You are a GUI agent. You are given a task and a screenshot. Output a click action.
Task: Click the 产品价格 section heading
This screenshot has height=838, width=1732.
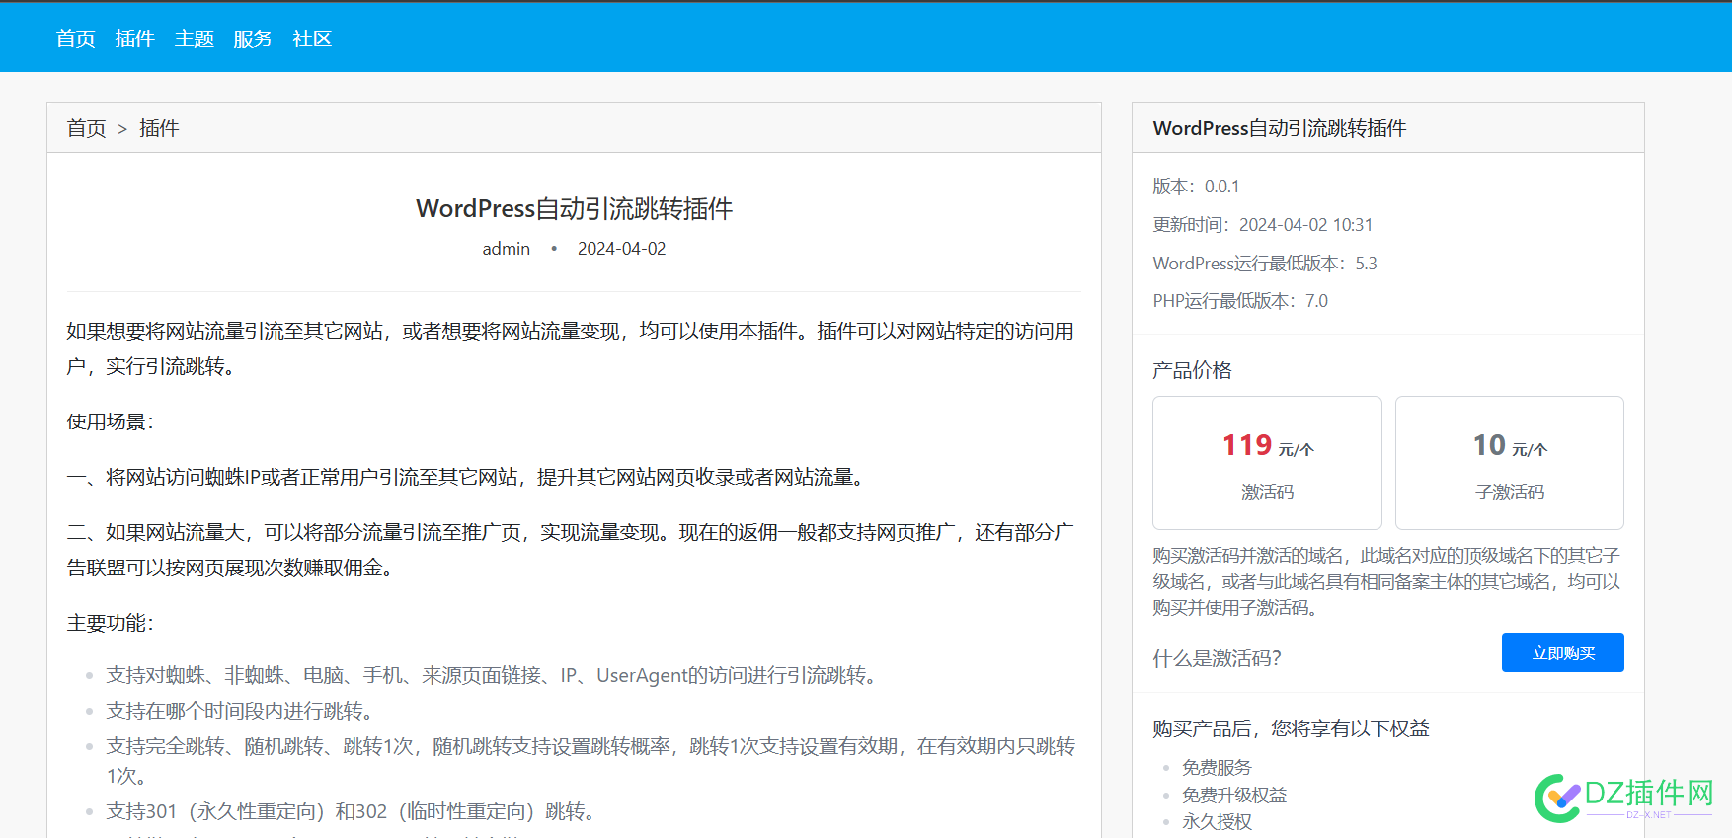point(1192,370)
